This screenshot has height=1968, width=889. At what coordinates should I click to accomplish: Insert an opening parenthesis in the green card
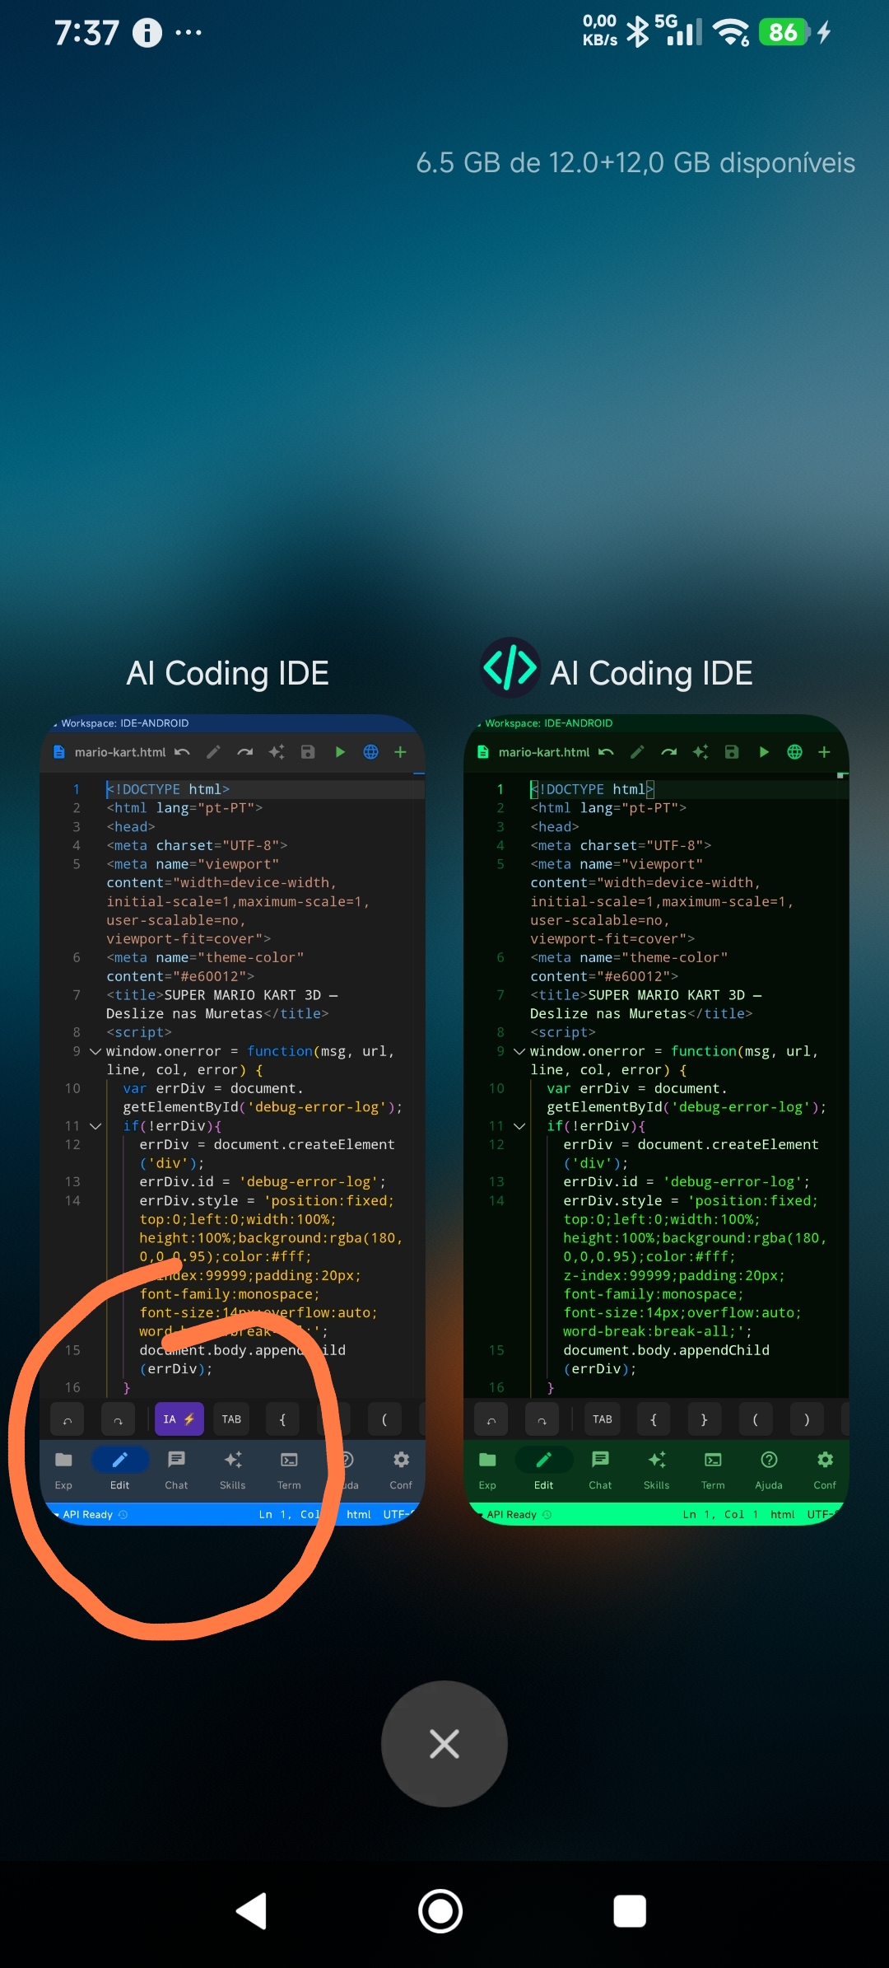tap(755, 1419)
